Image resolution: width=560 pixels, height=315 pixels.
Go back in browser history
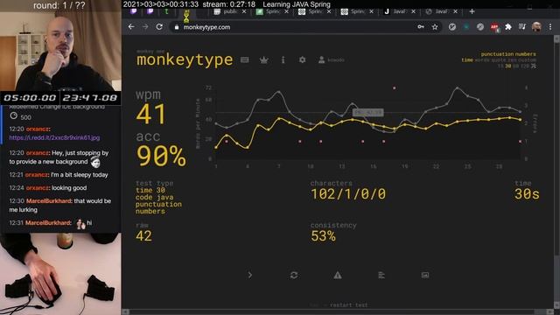(x=131, y=27)
